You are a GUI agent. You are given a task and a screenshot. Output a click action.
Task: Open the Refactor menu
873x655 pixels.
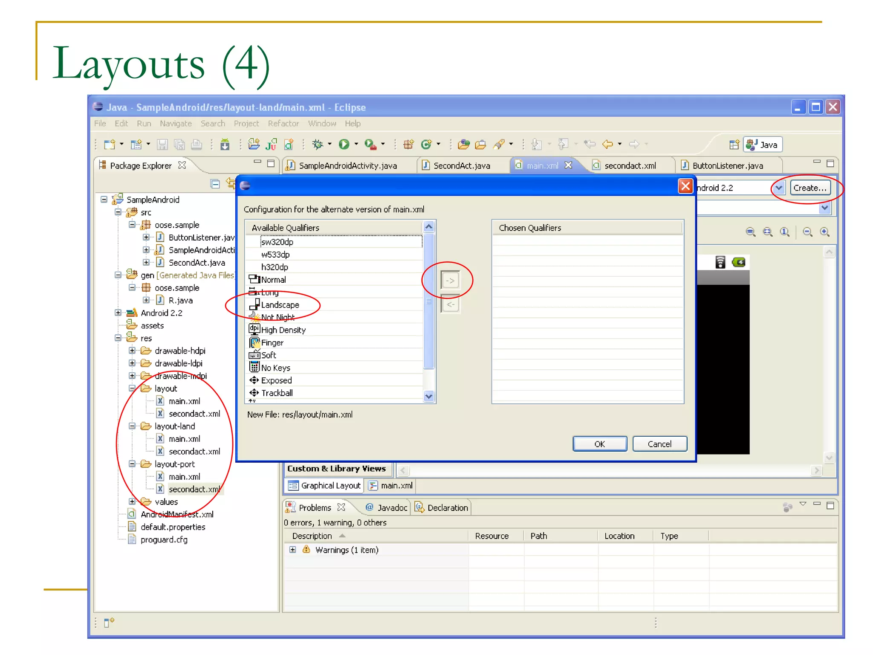[x=283, y=123]
